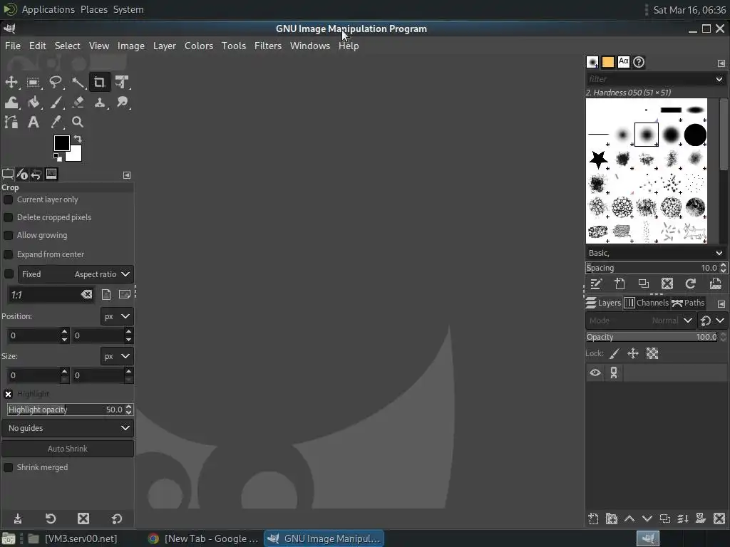Select the Free Select lasso tool
The width and height of the screenshot is (730, 547).
(56, 83)
